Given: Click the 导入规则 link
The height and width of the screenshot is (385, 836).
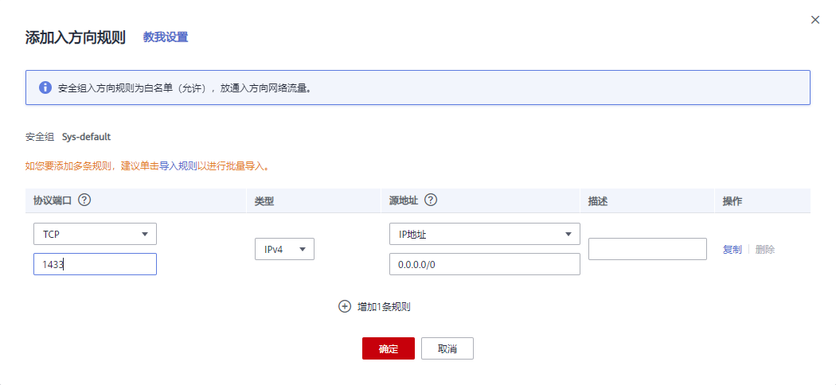Looking at the screenshot, I should 178,166.
